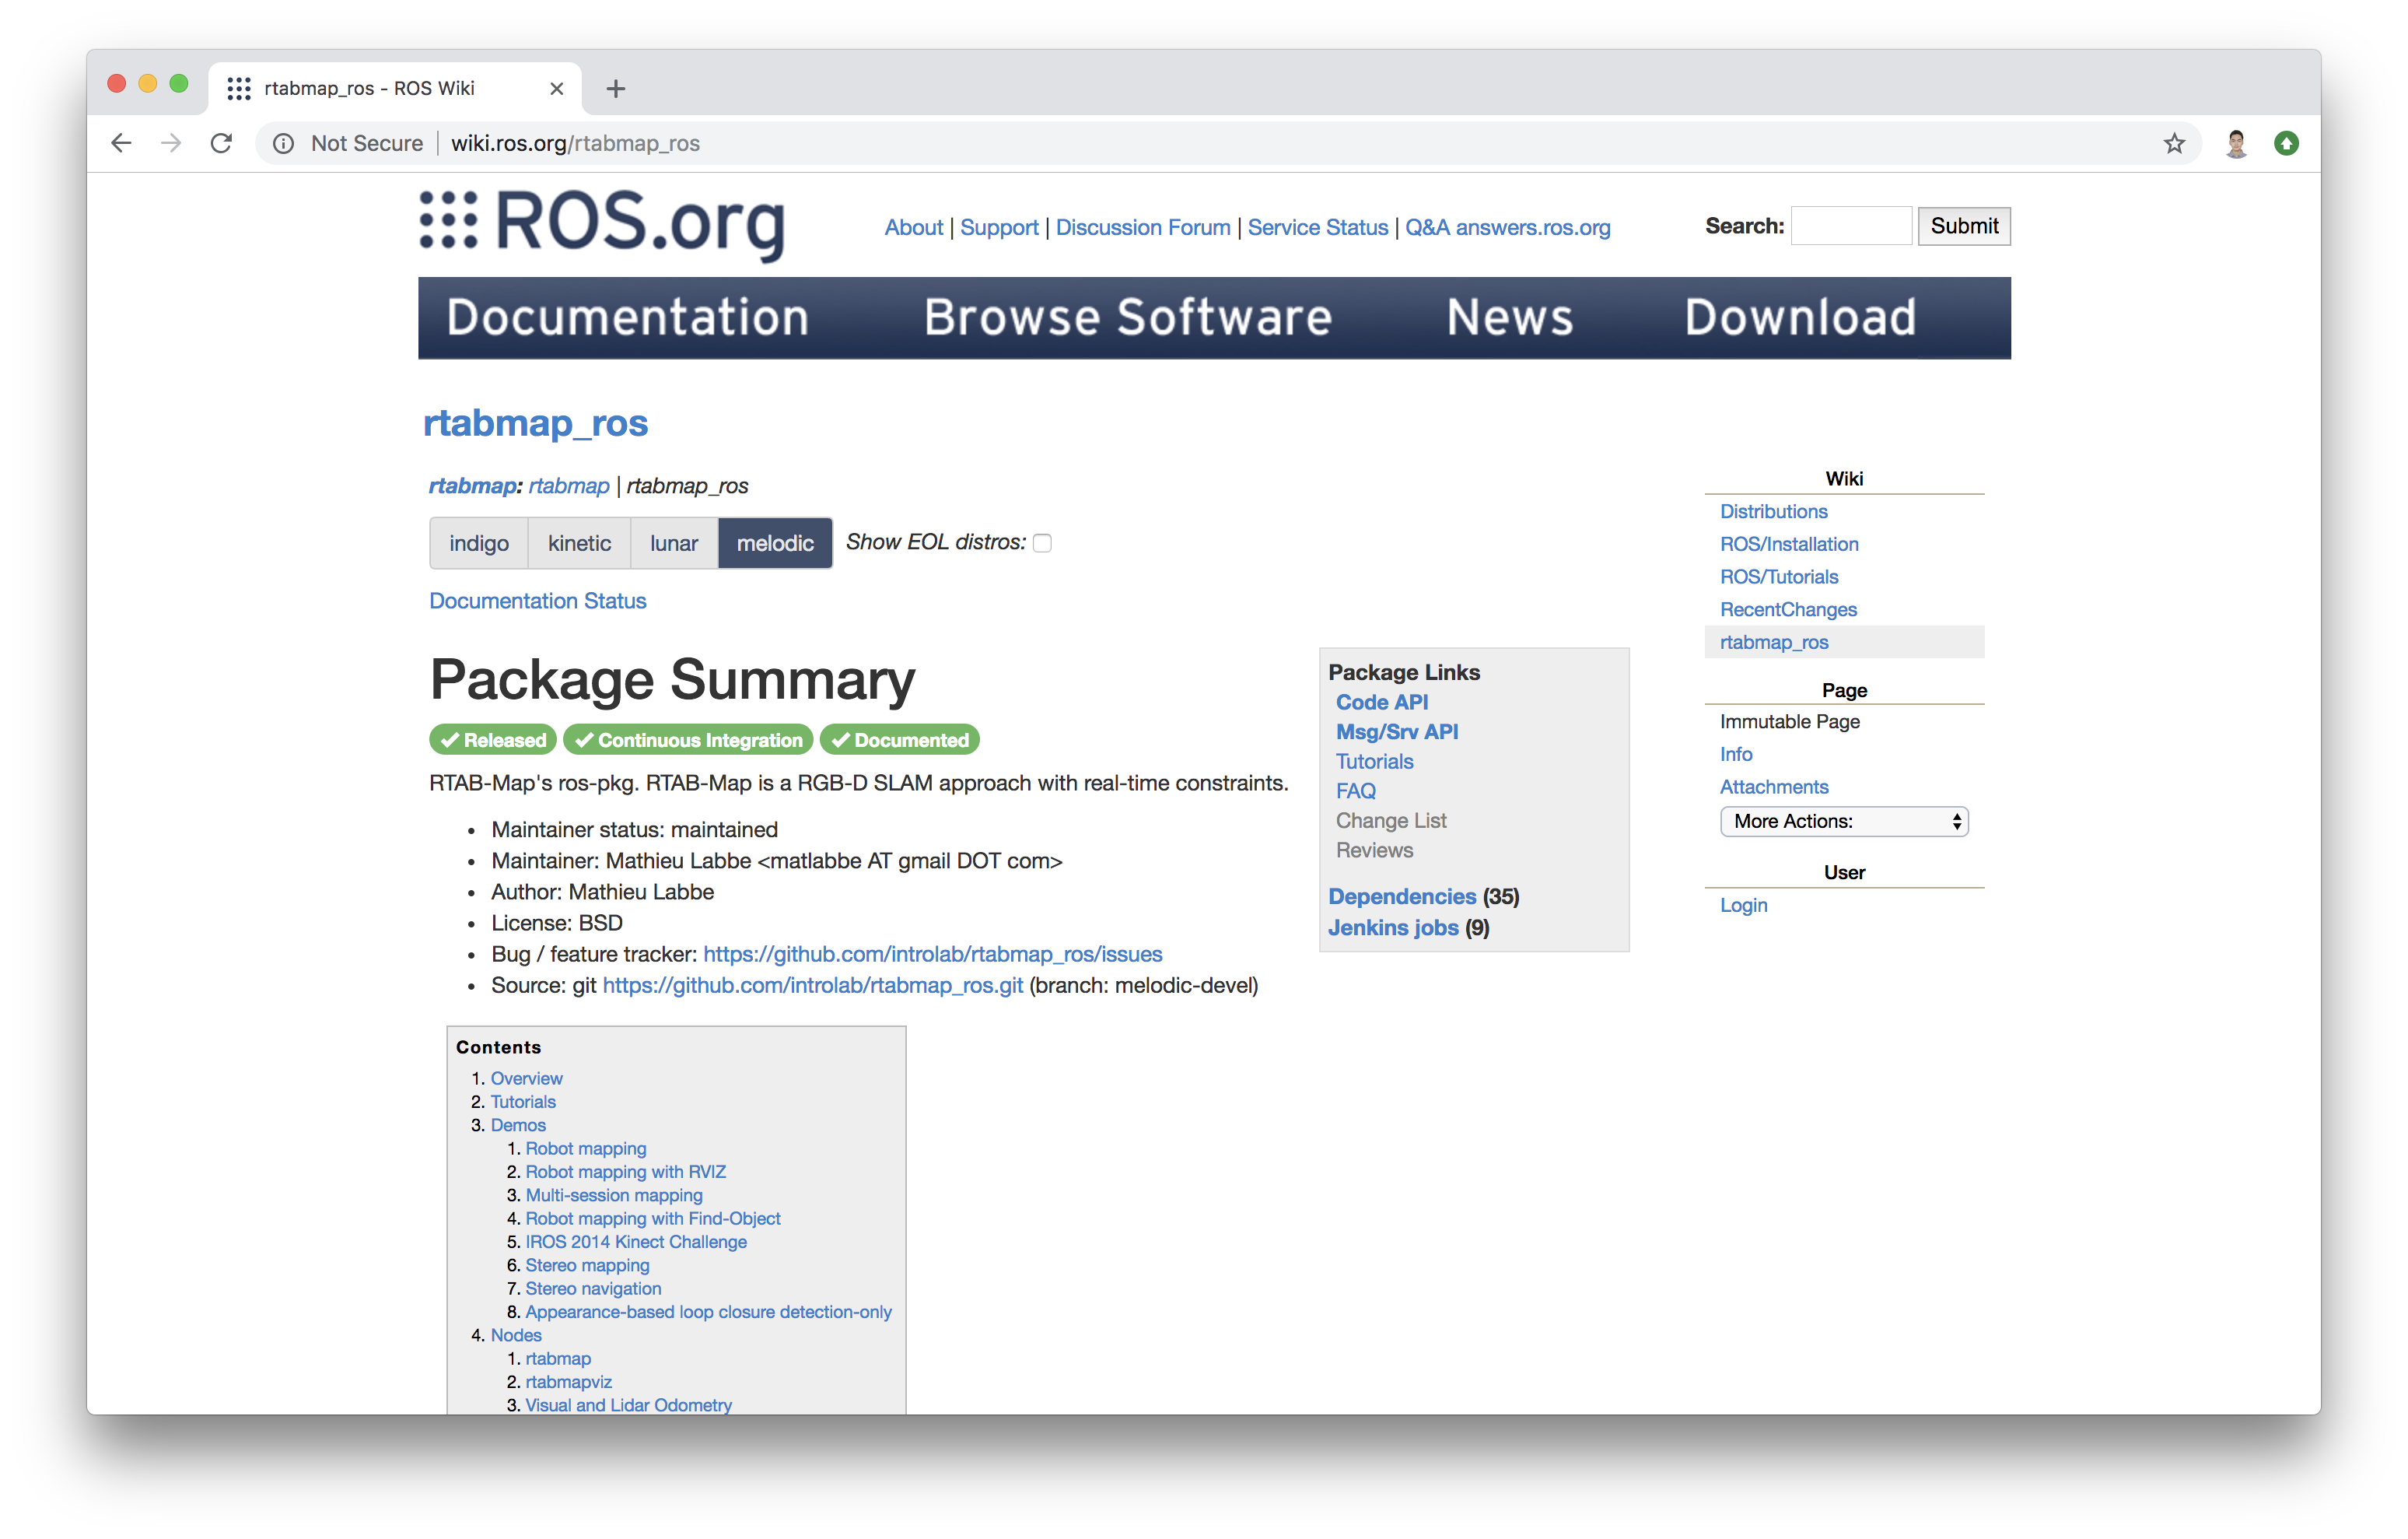Open the Code API package link
The height and width of the screenshot is (1539, 2408).
(x=1382, y=703)
